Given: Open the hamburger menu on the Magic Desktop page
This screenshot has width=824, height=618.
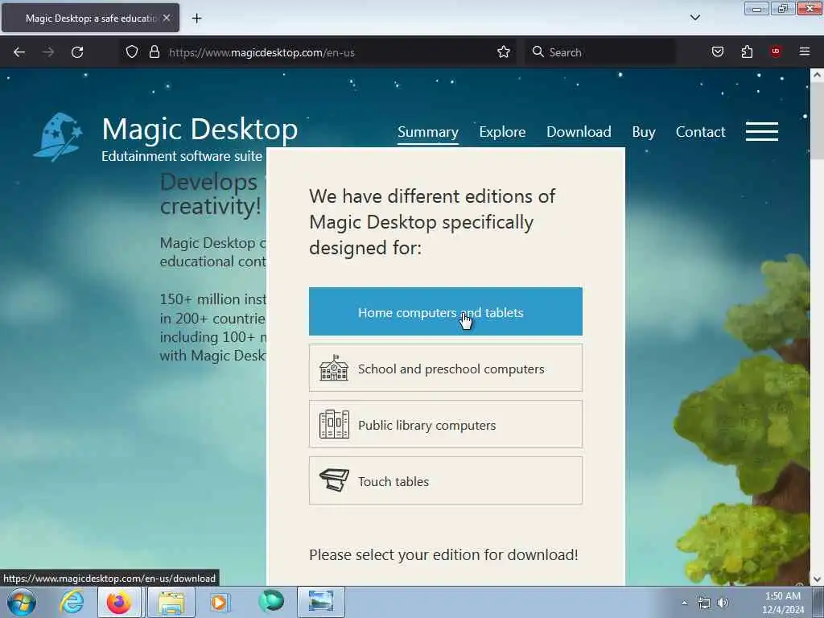Looking at the screenshot, I should tap(761, 131).
